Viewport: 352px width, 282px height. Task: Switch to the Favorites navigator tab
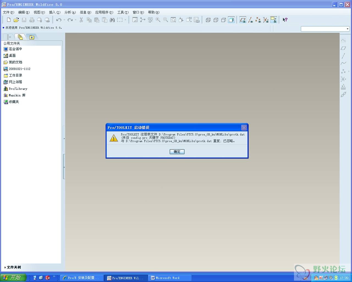click(x=32, y=37)
